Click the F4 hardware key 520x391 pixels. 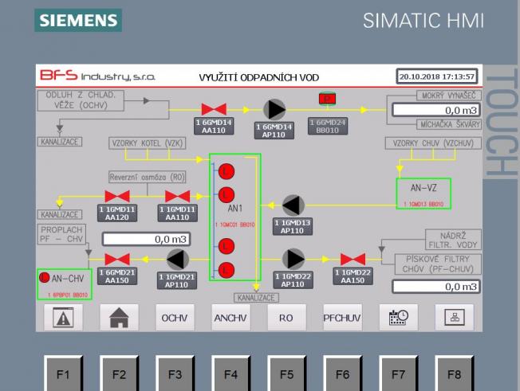(x=230, y=373)
